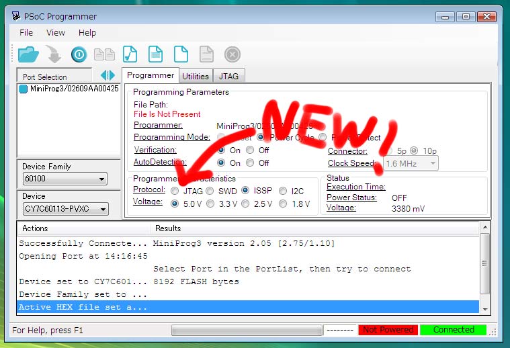Select log row 'Device Family set to ...'
Screen dimensions: 510x348
tap(248, 294)
